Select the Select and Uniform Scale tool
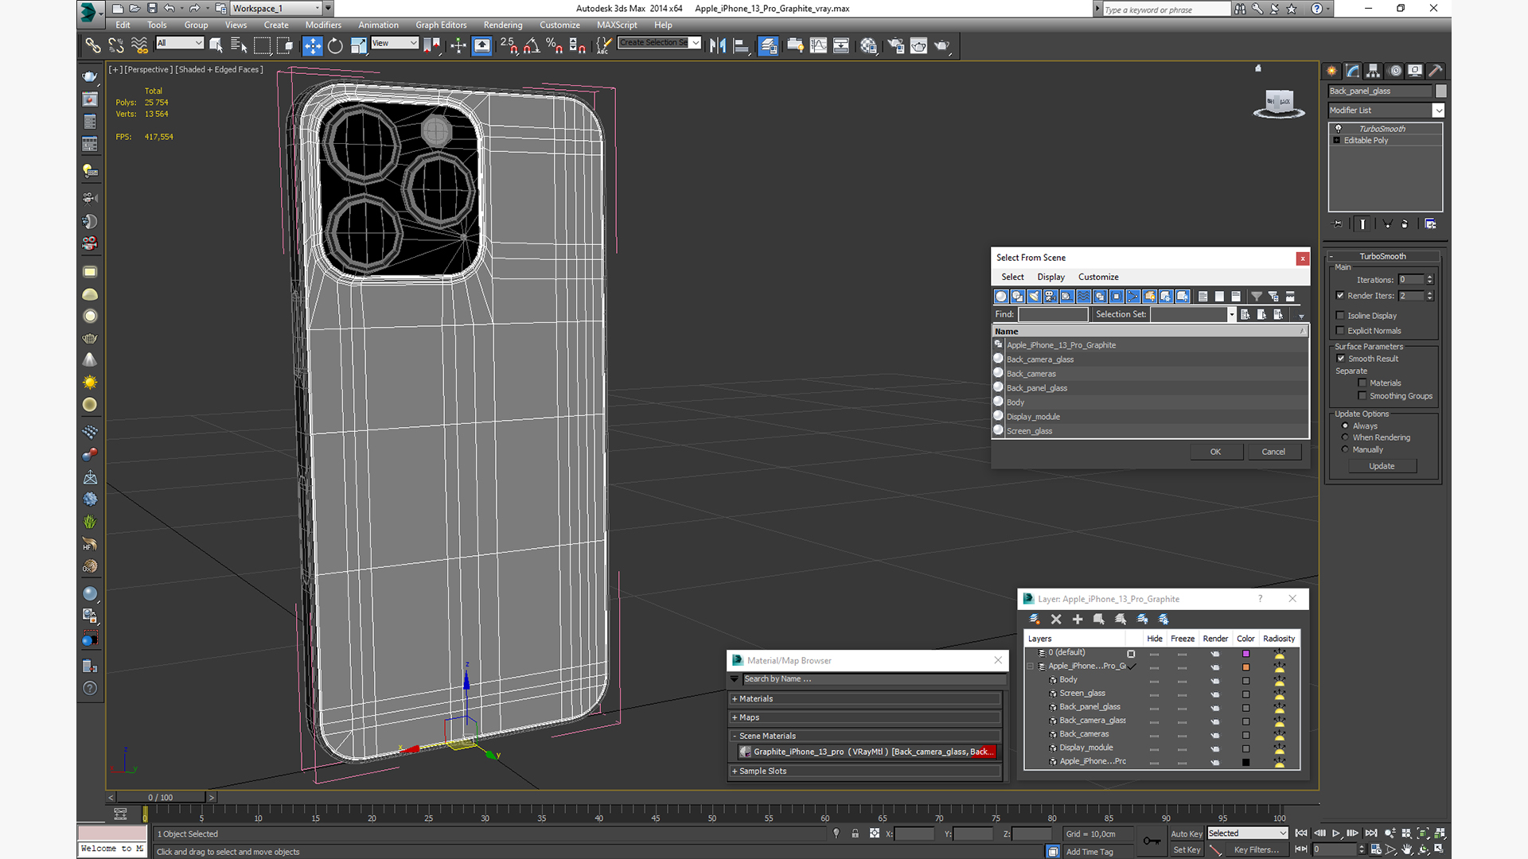Image resolution: width=1528 pixels, height=859 pixels. 358,46
